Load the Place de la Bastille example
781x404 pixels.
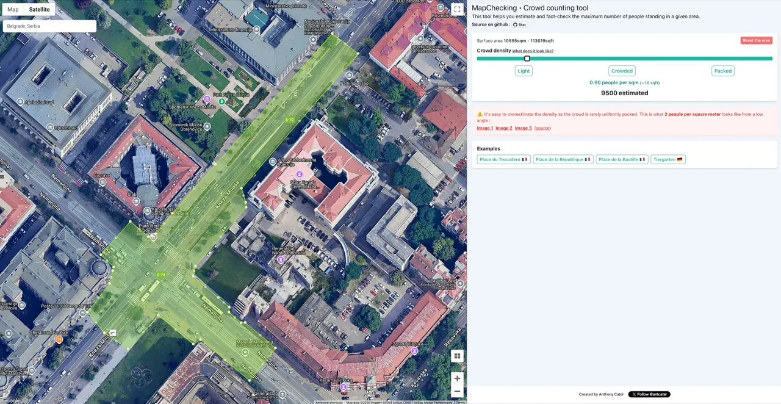(x=622, y=159)
